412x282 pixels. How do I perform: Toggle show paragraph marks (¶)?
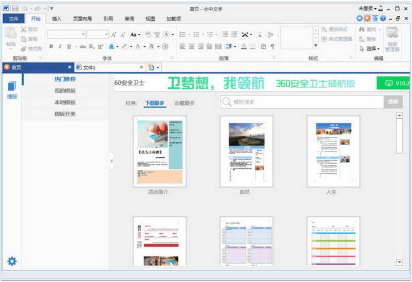tap(273, 47)
